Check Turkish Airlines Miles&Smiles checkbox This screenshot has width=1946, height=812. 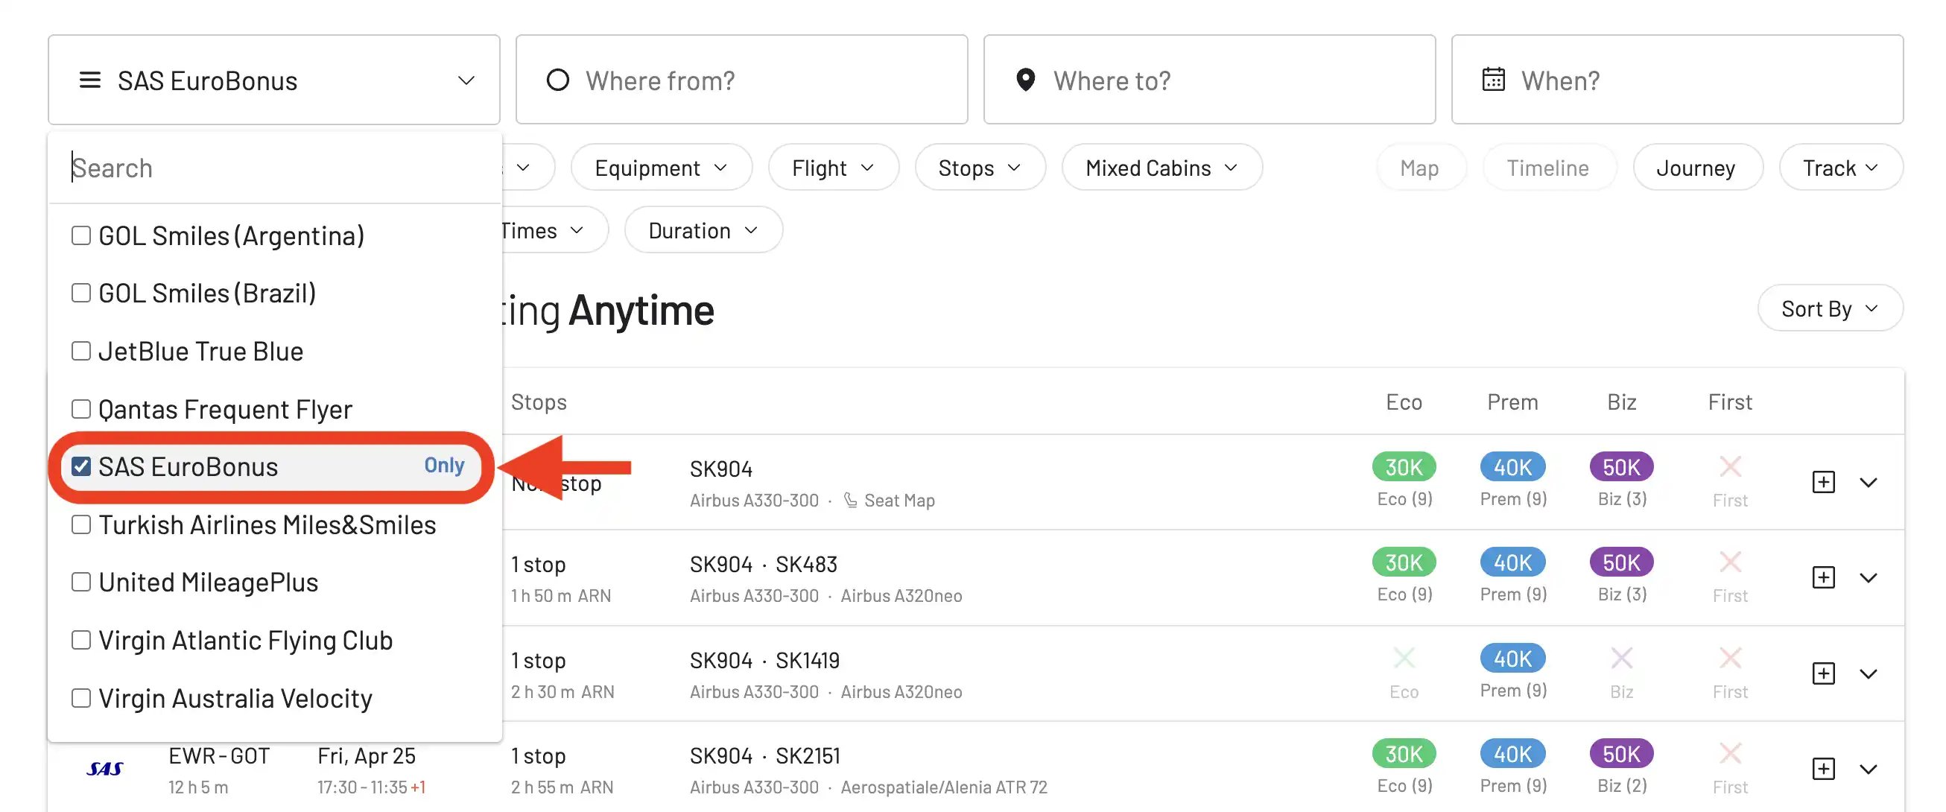click(80, 524)
